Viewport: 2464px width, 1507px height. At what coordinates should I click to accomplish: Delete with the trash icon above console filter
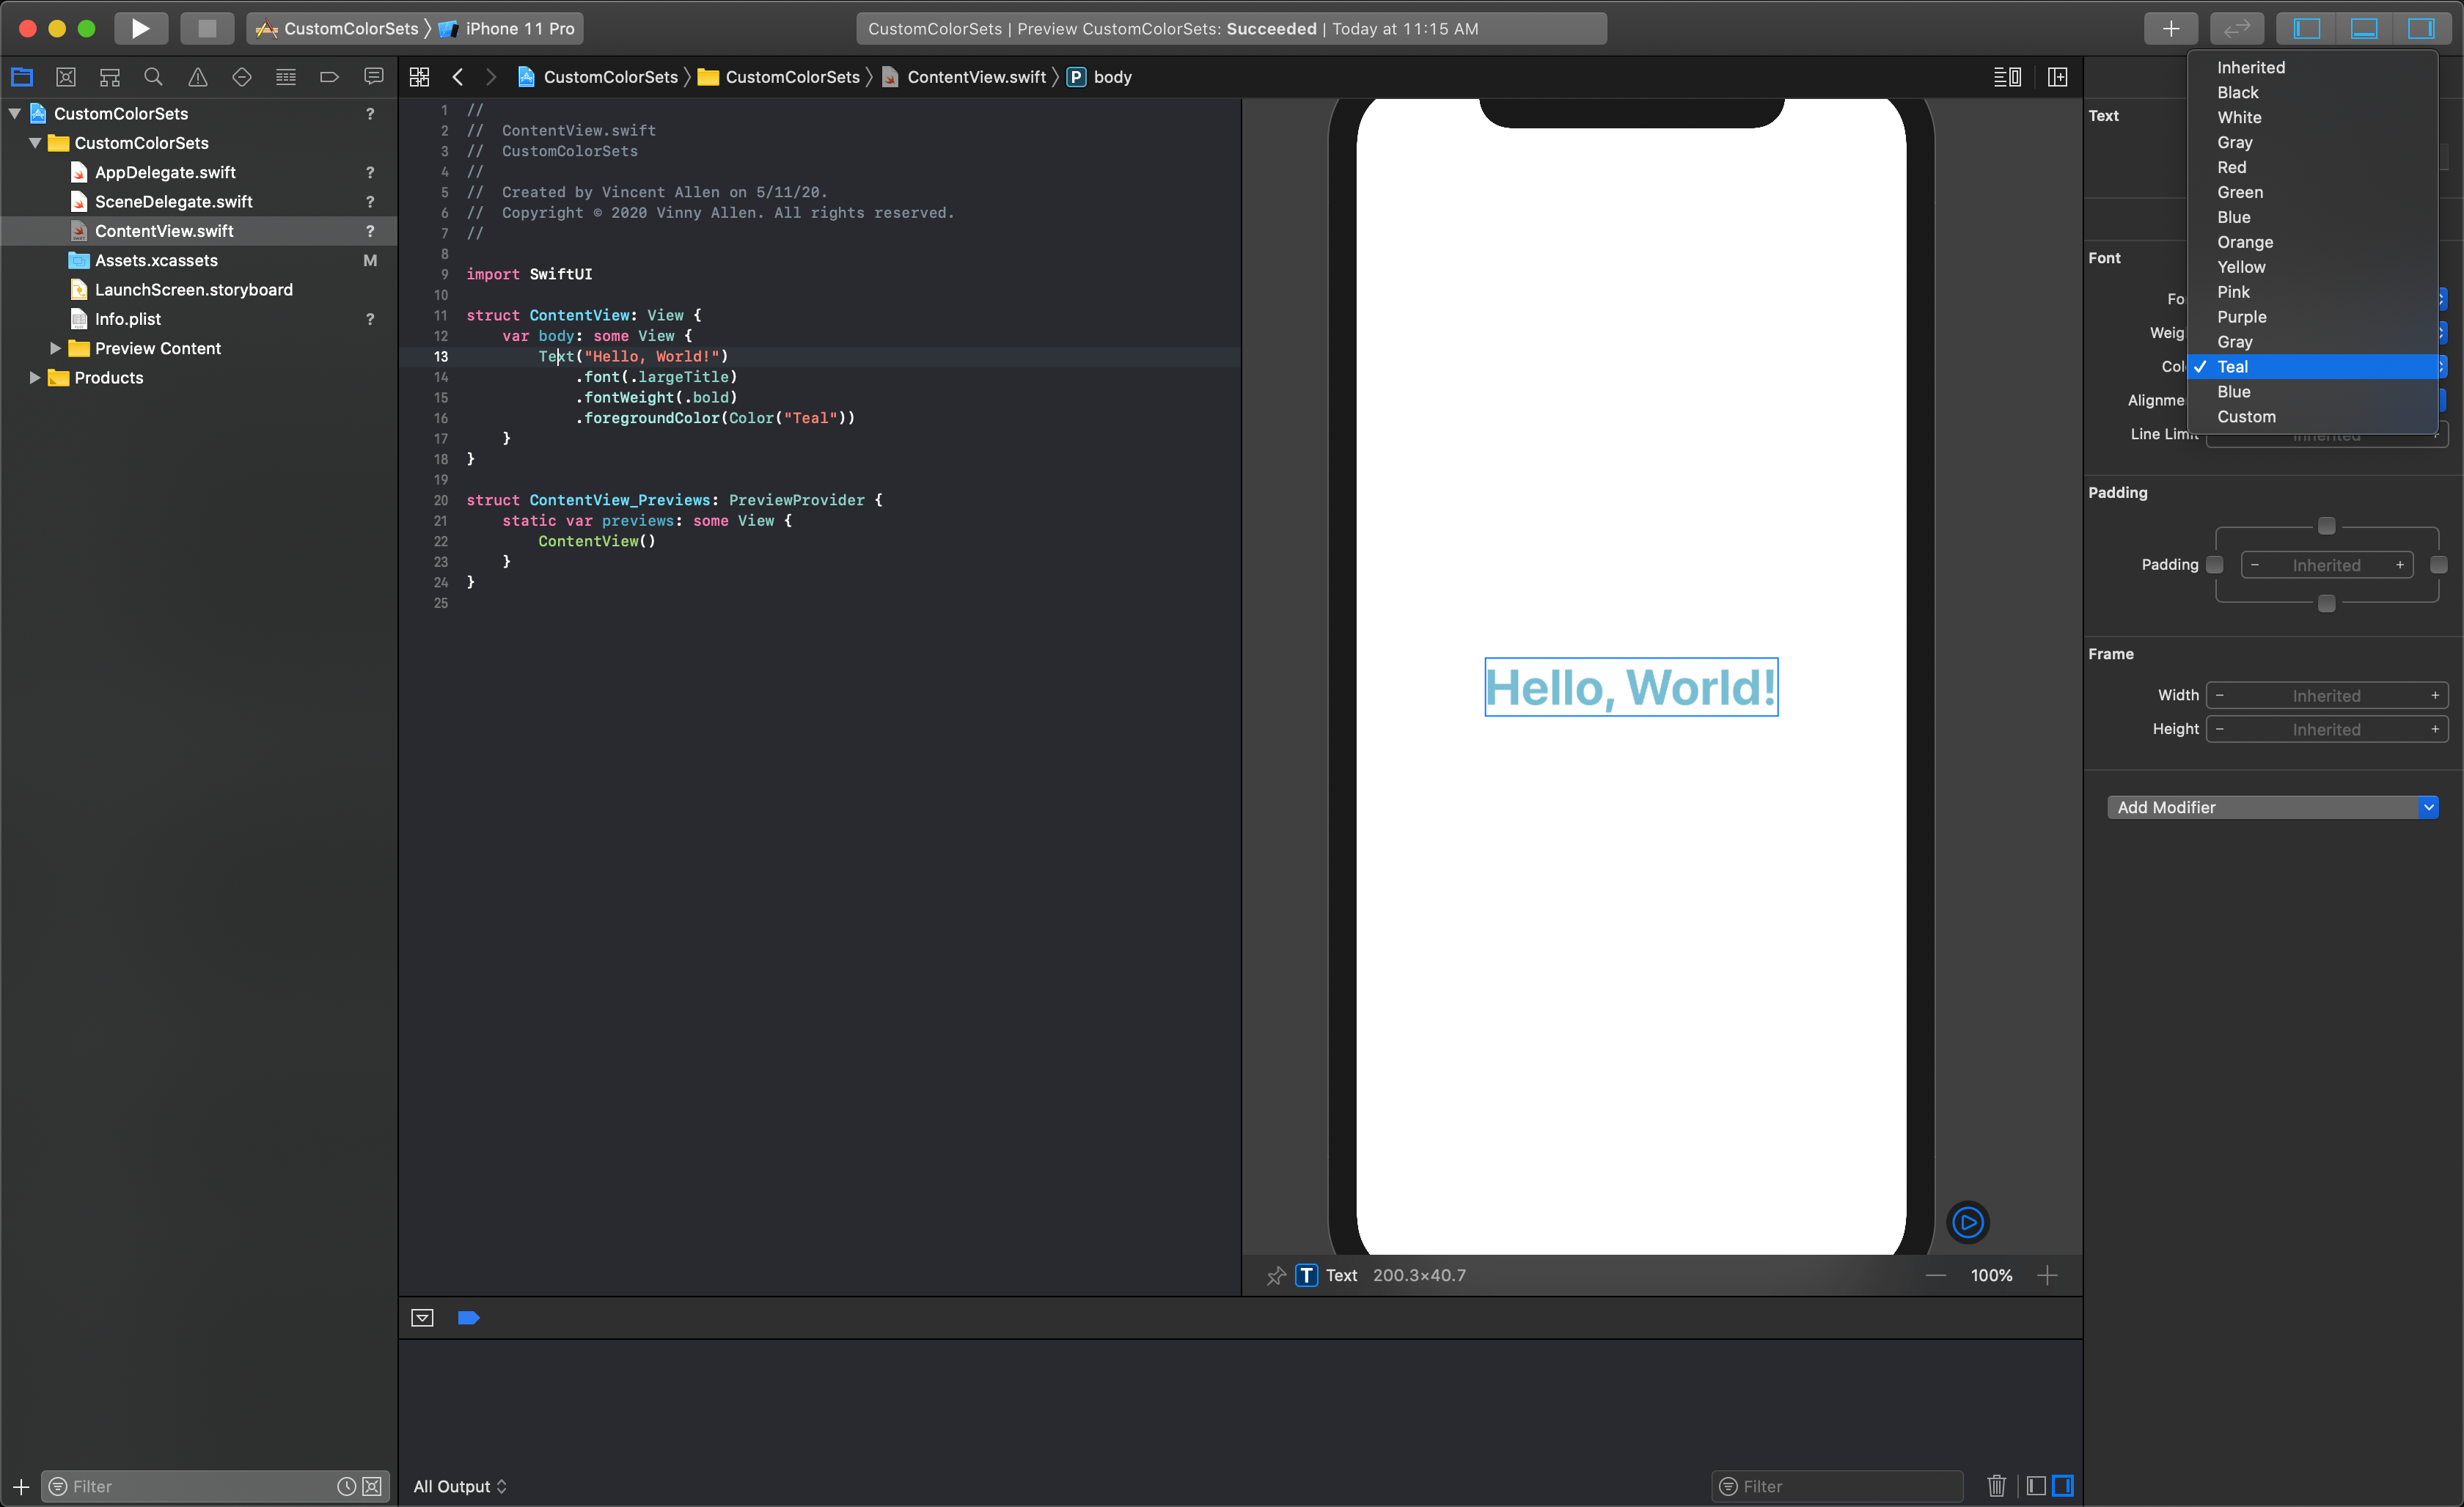1997,1486
